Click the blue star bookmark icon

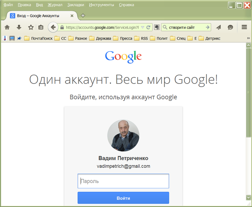coord(19,38)
